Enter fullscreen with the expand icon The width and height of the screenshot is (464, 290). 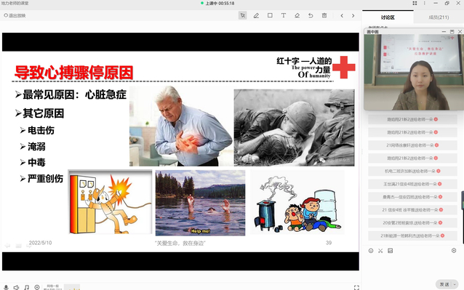[356, 287]
